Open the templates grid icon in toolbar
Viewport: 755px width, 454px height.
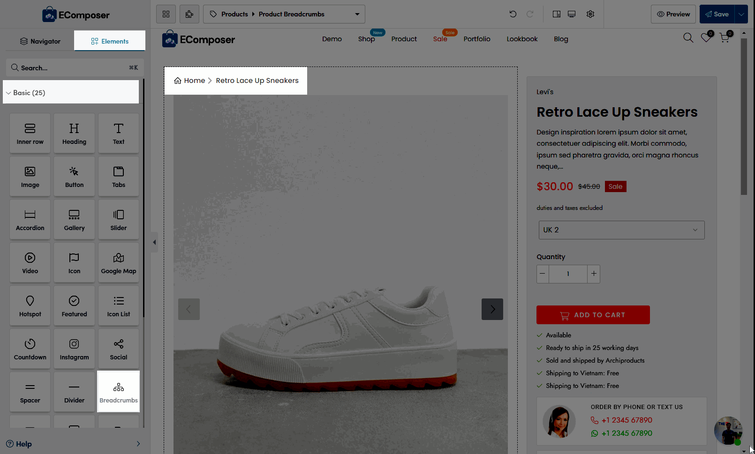click(x=166, y=14)
